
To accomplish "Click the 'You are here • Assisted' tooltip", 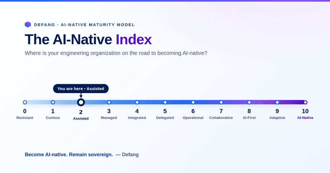I will pyautogui.click(x=81, y=88).
